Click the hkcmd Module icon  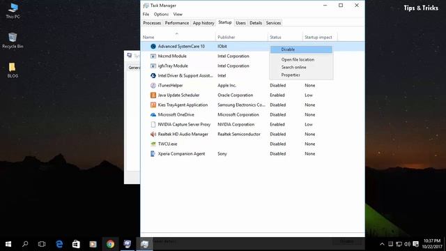[153, 56]
